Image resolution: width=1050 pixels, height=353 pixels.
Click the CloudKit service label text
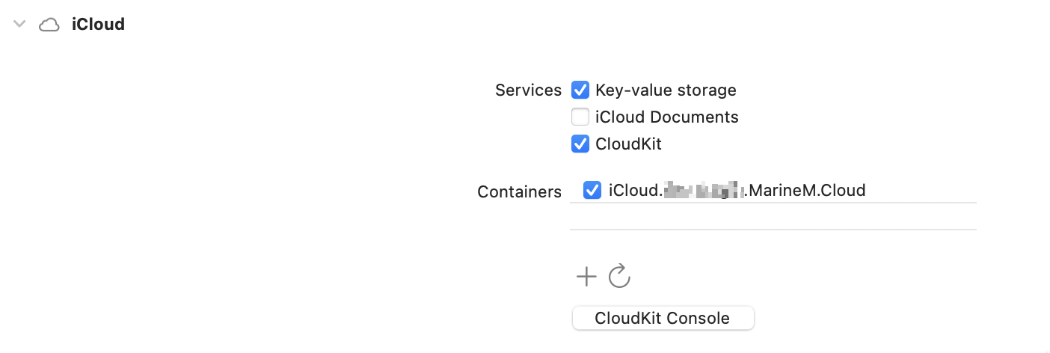coord(628,144)
